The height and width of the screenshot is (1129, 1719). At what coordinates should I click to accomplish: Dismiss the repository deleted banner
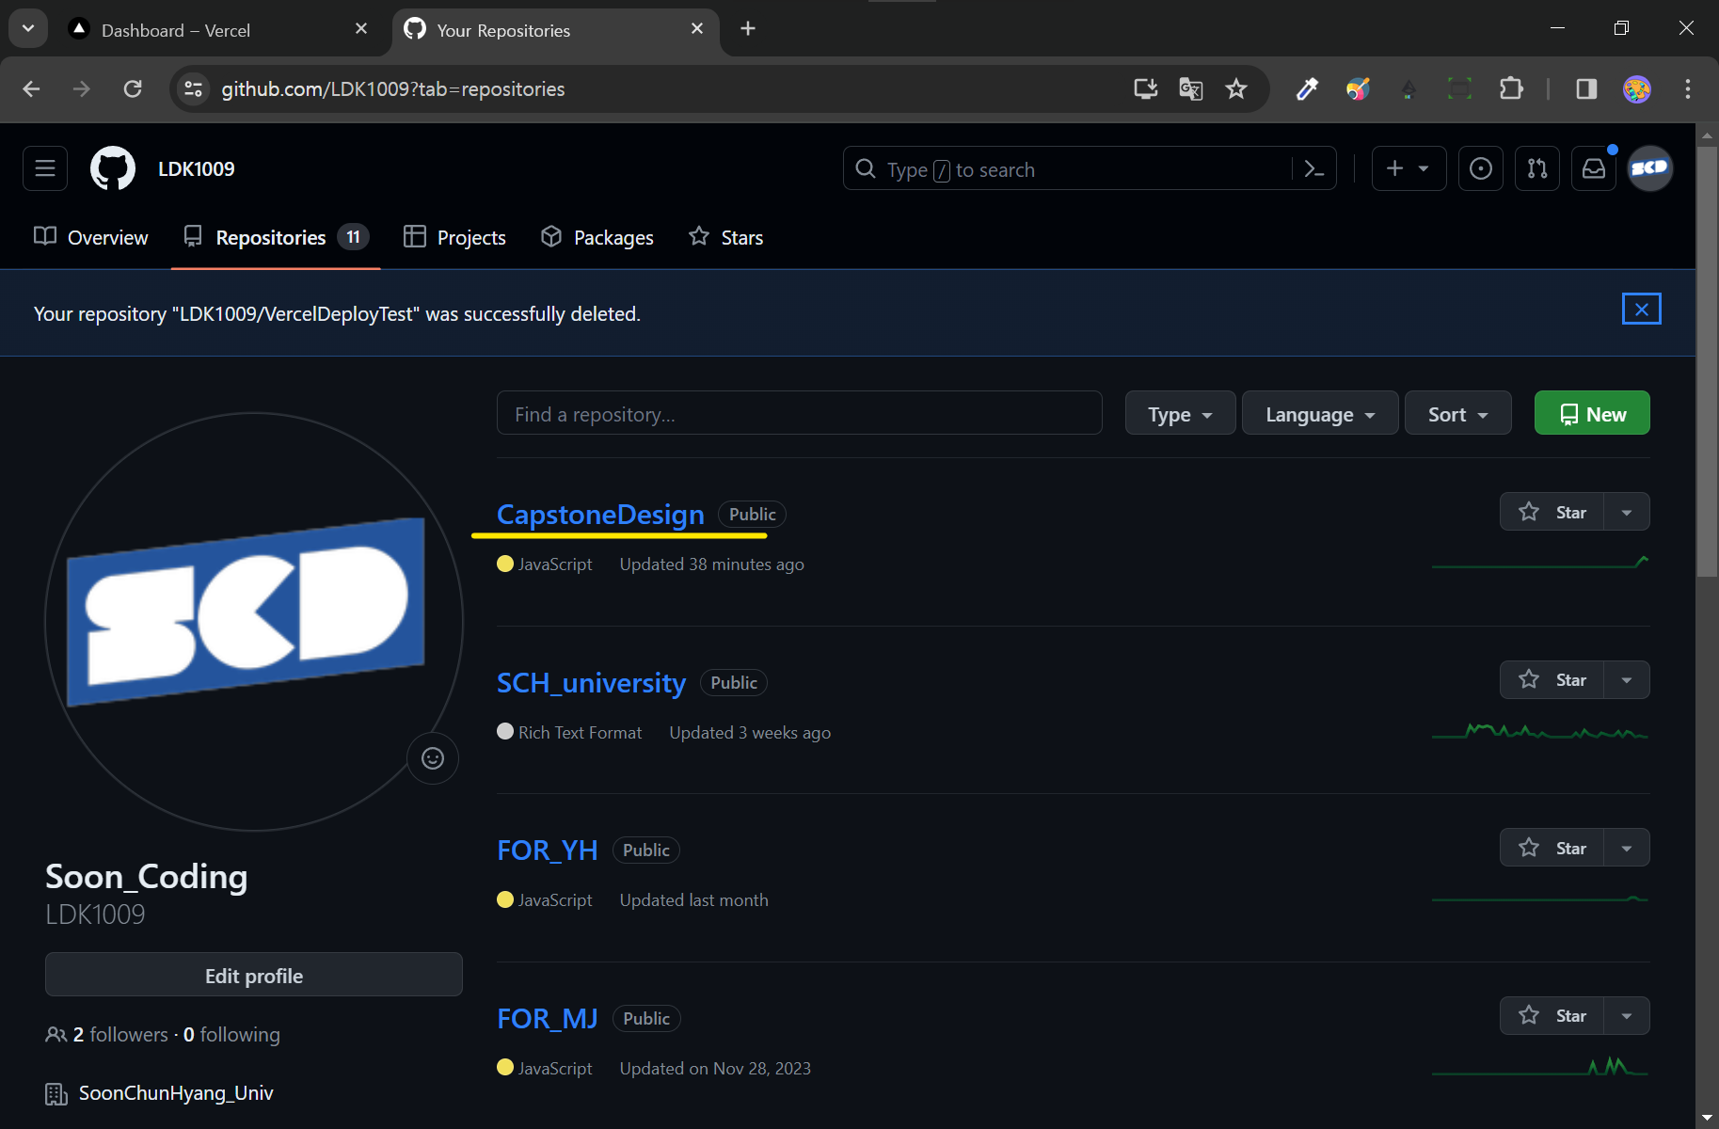click(x=1641, y=309)
